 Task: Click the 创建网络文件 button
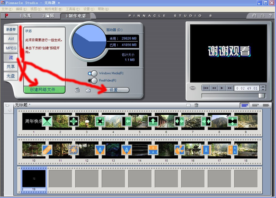44,90
